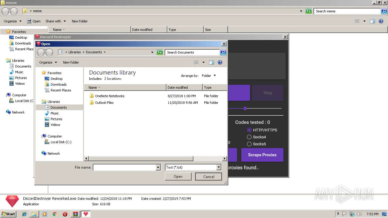Screen dimensions: 388x218
Task: Click Libraries breadcrumb in Open dialog
Action: [75, 52]
